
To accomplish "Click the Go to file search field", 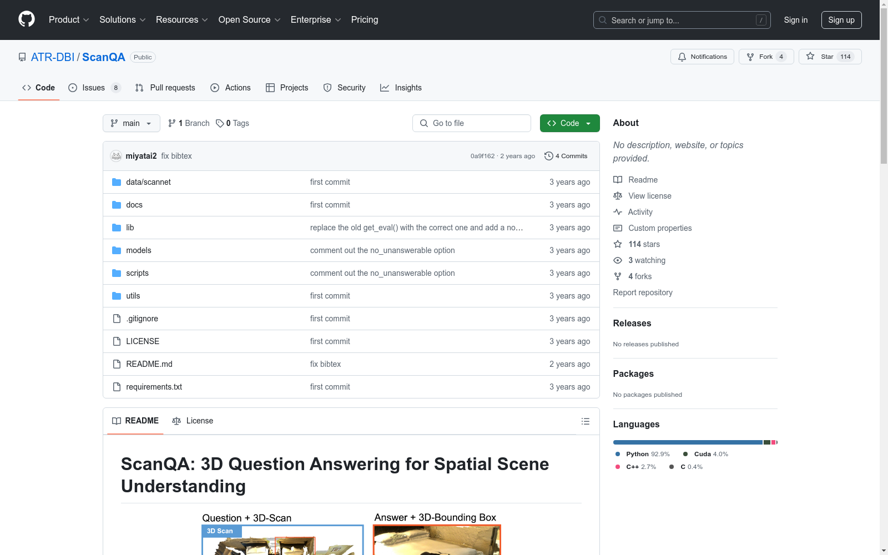I will (x=472, y=123).
